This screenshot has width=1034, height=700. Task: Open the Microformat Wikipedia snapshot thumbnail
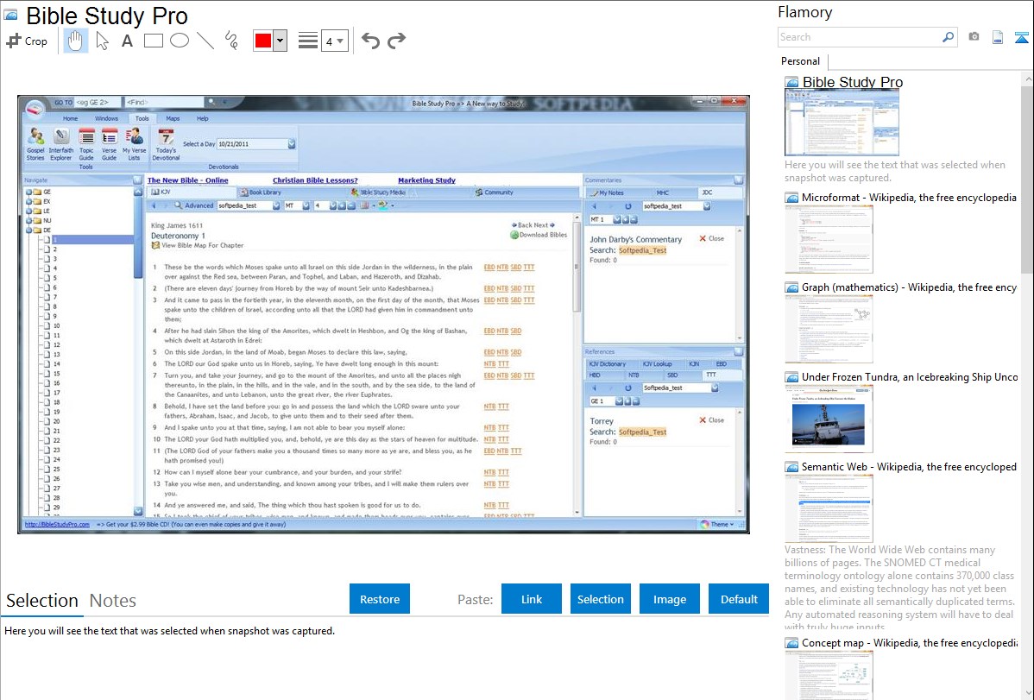829,239
